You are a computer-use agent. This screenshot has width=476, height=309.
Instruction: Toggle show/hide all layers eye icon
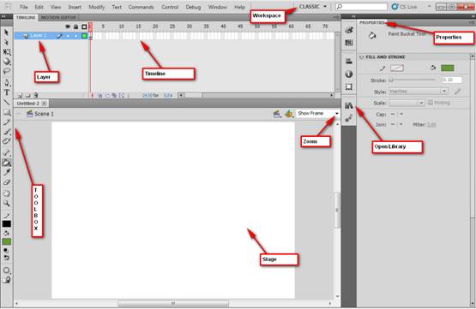(68, 27)
